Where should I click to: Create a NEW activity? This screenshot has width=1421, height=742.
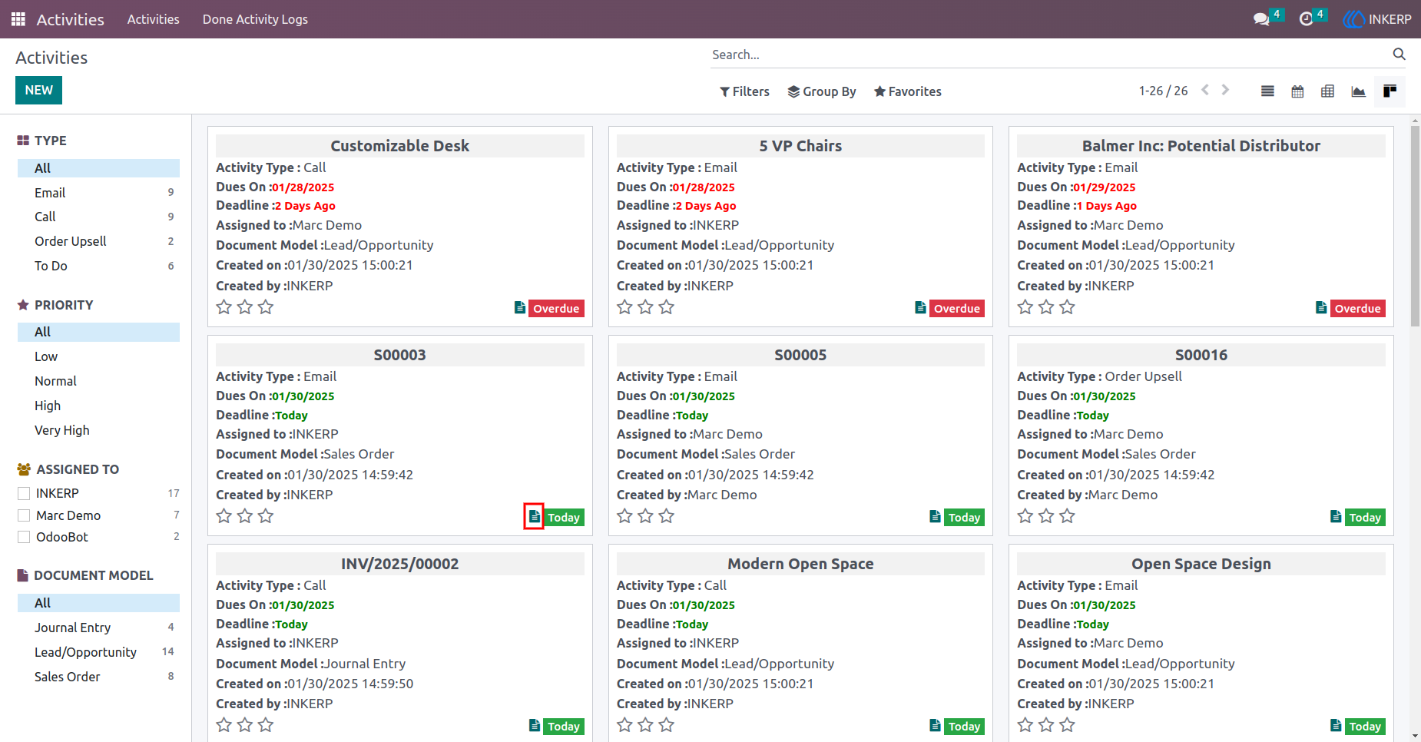pyautogui.click(x=38, y=90)
